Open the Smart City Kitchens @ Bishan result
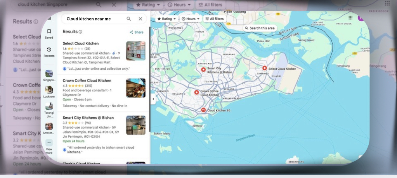The image size is (397, 178). point(88,118)
